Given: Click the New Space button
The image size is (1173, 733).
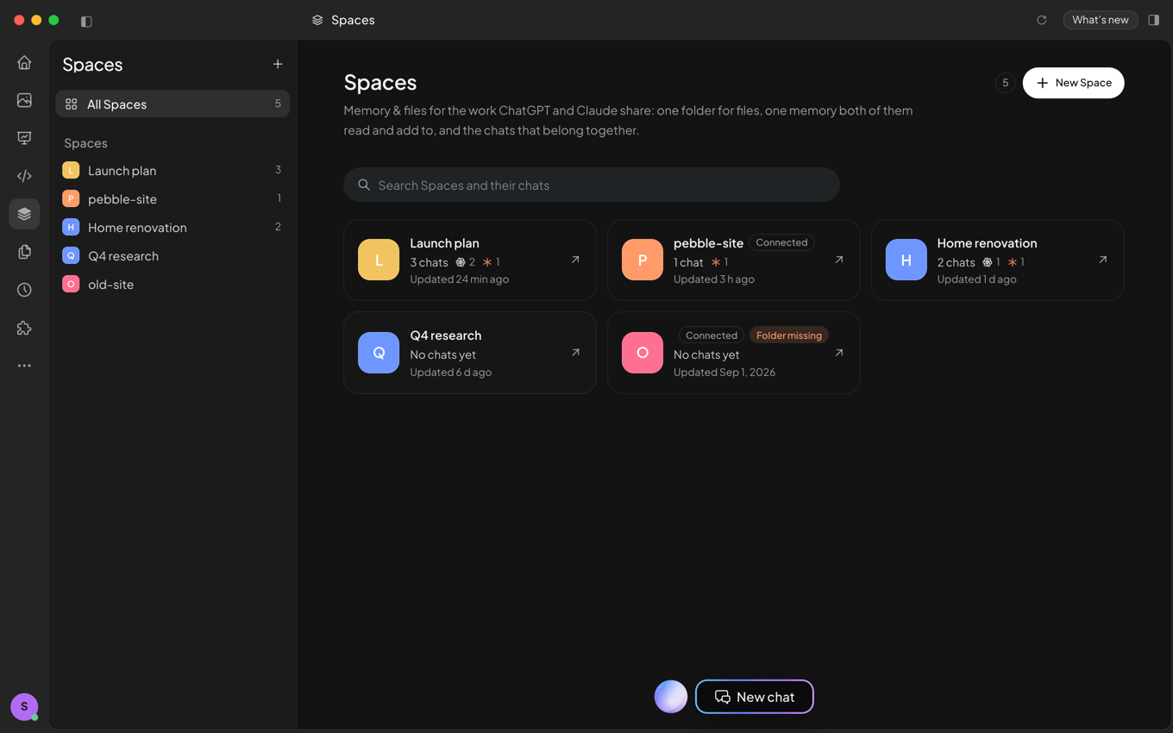Looking at the screenshot, I should pyautogui.click(x=1074, y=83).
